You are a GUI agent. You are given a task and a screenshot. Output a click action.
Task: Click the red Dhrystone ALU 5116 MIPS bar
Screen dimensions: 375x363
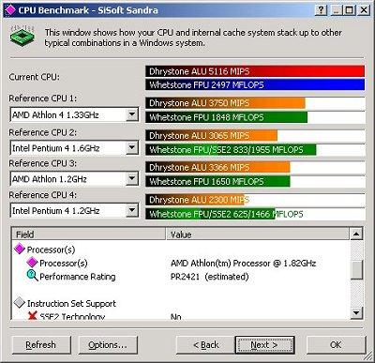point(255,71)
